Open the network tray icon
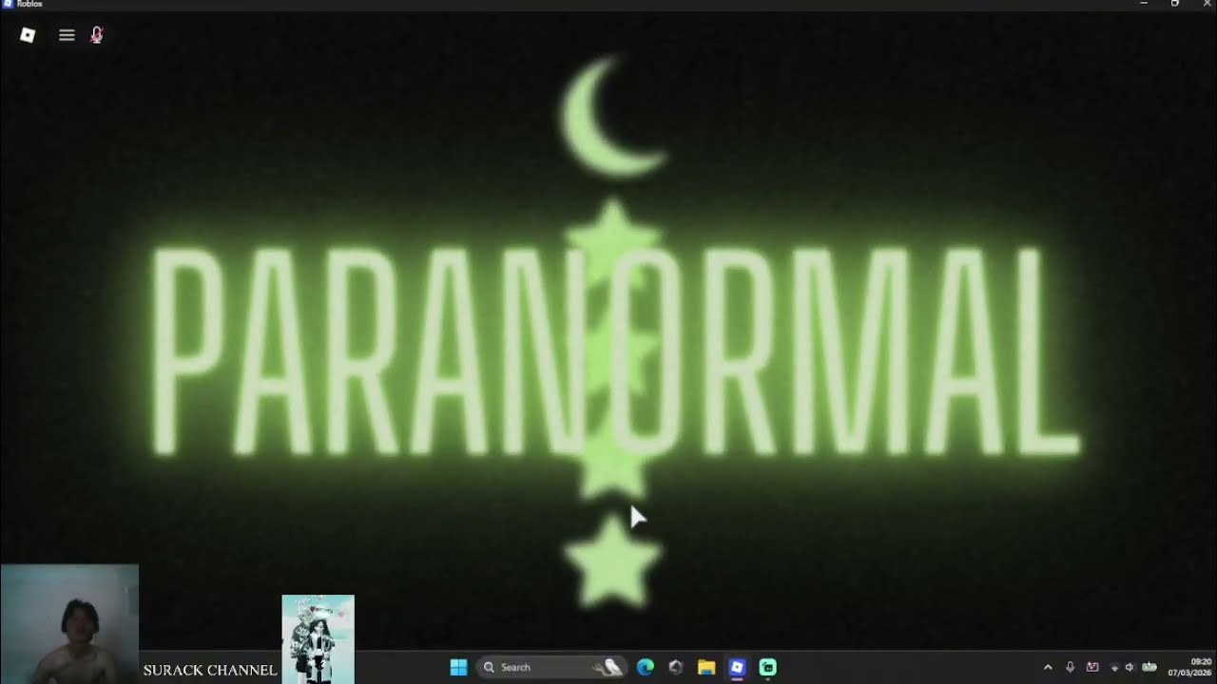The width and height of the screenshot is (1217, 684). pyautogui.click(x=1114, y=667)
